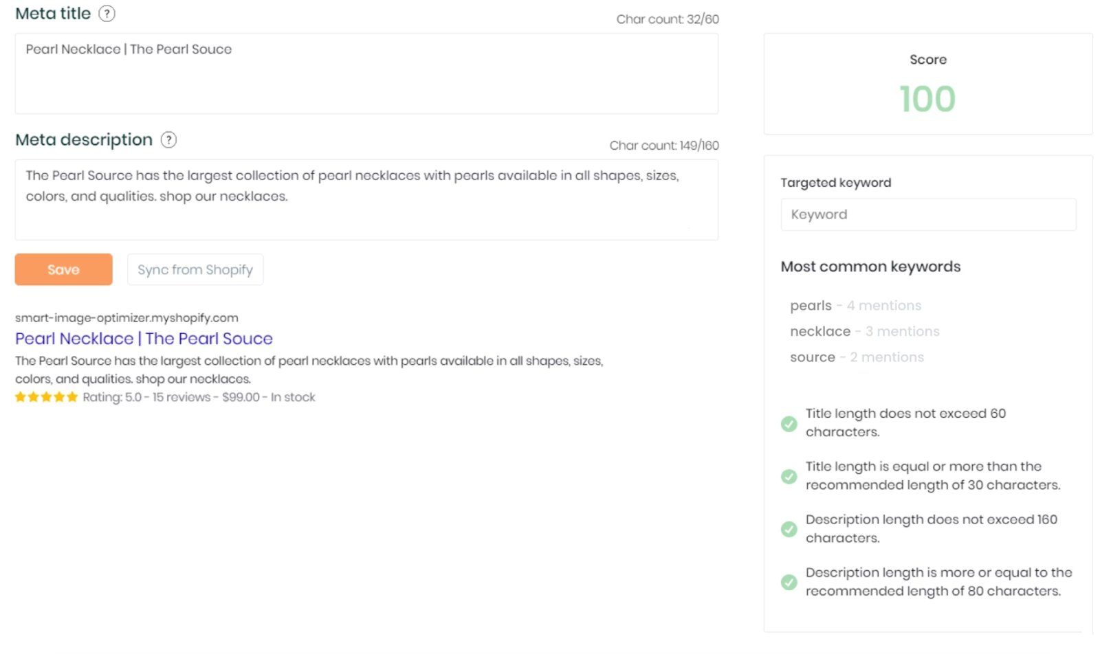
Task: Select the keyword 'pearls' with 4 mentions
Action: tap(811, 305)
